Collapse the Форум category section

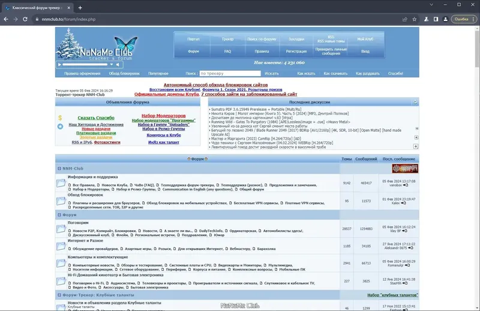[59, 215]
